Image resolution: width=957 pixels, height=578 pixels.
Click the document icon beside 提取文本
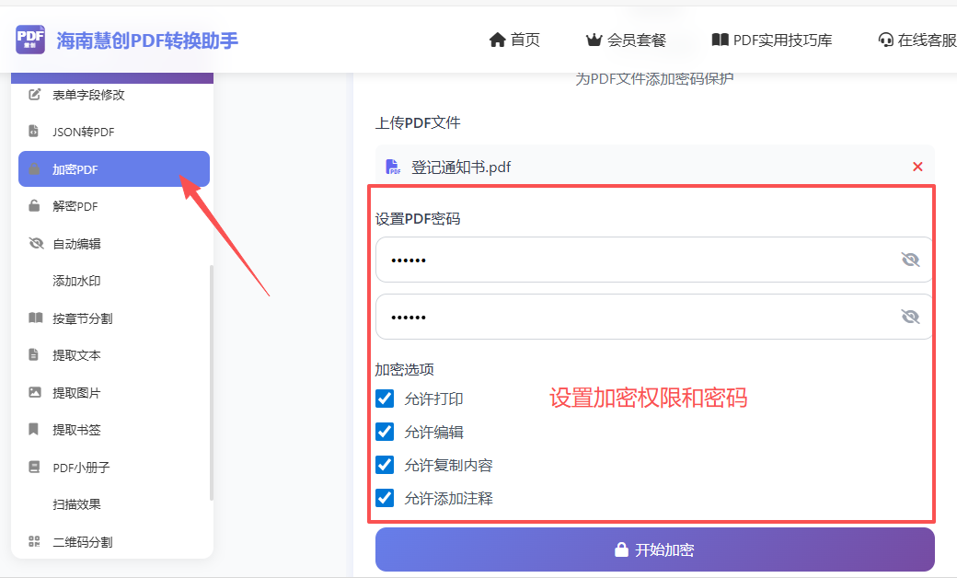(33, 354)
